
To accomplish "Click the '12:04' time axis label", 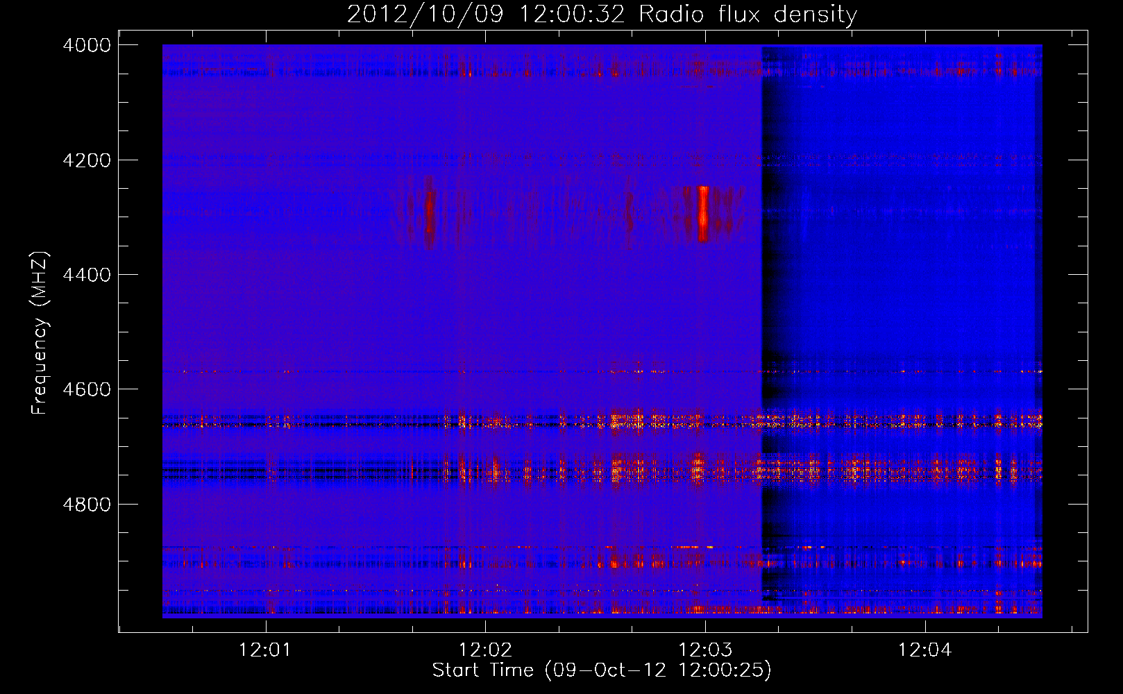I will pos(924,650).
